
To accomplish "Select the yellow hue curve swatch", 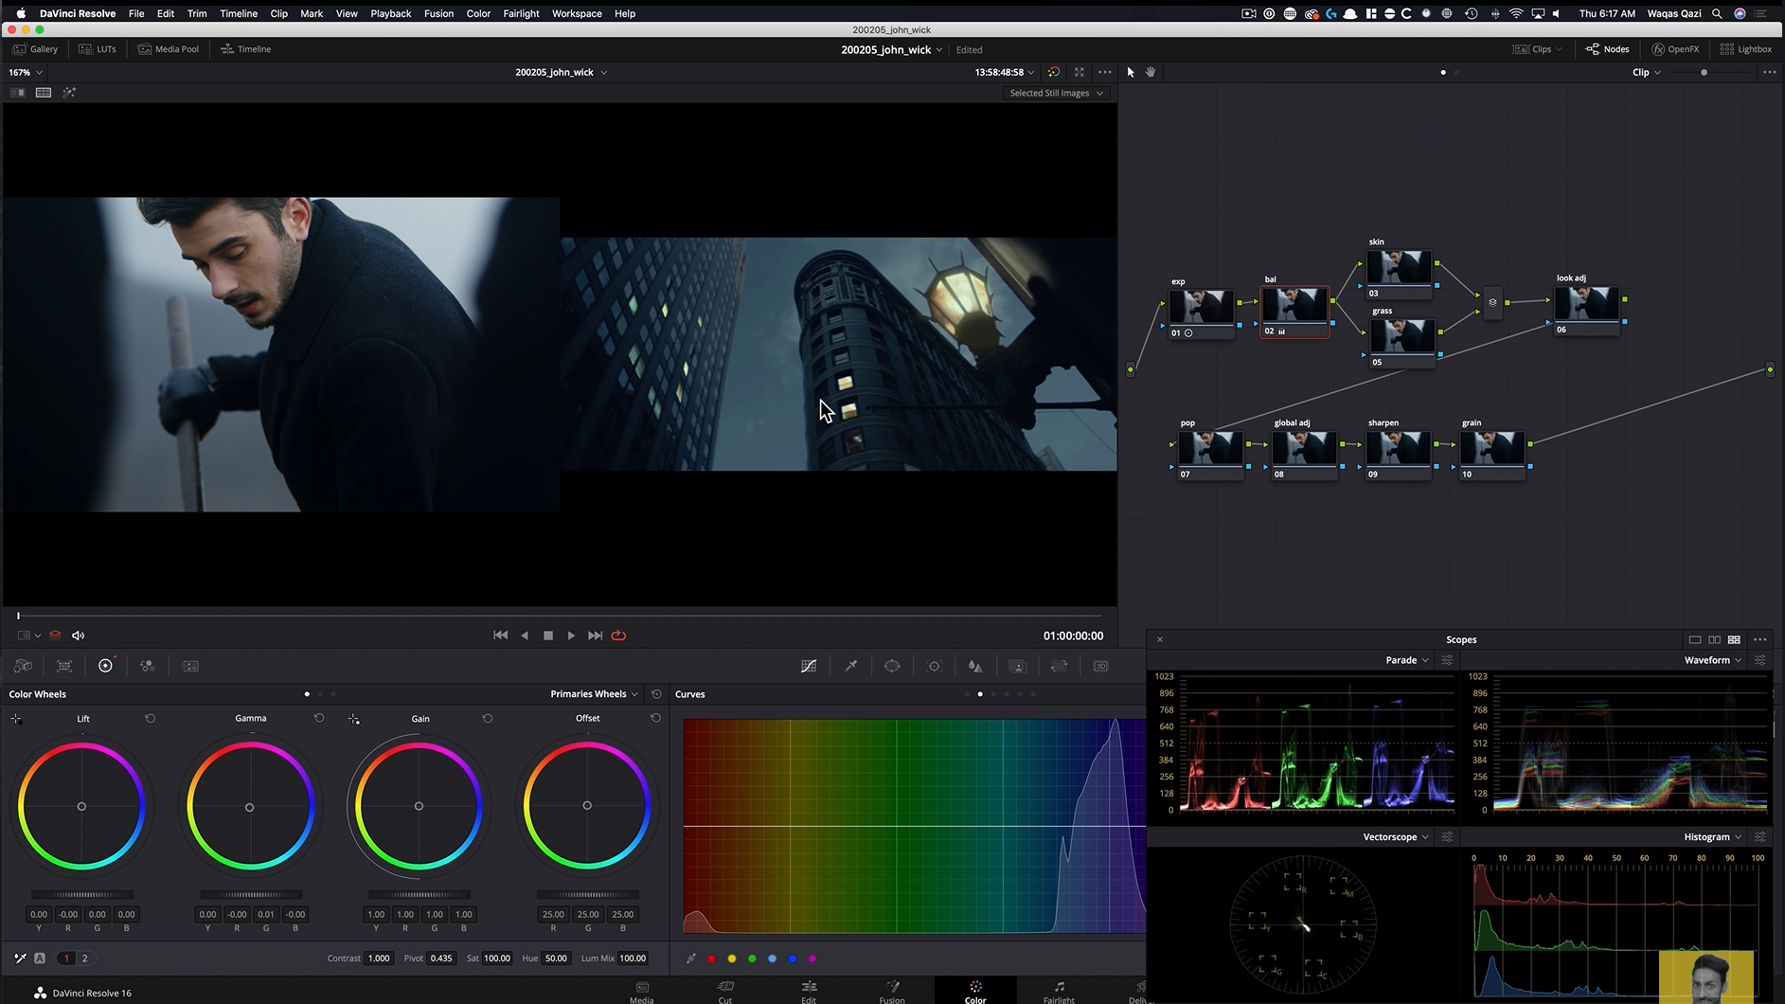I will (732, 959).
